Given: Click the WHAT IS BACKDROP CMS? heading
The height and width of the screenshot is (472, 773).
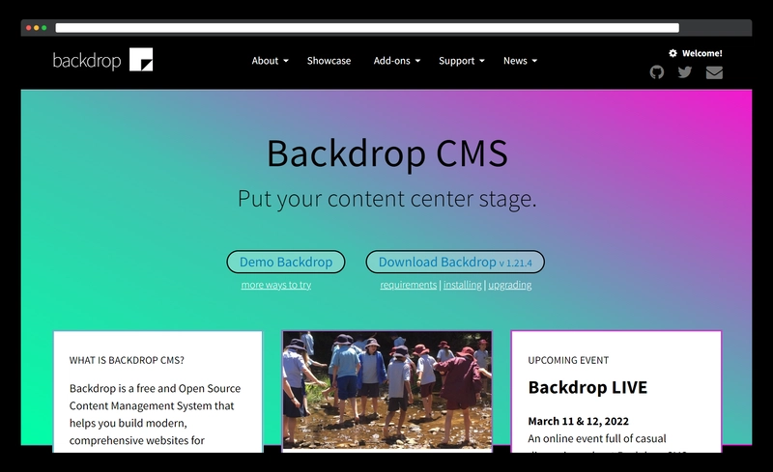Looking at the screenshot, I should [127, 360].
